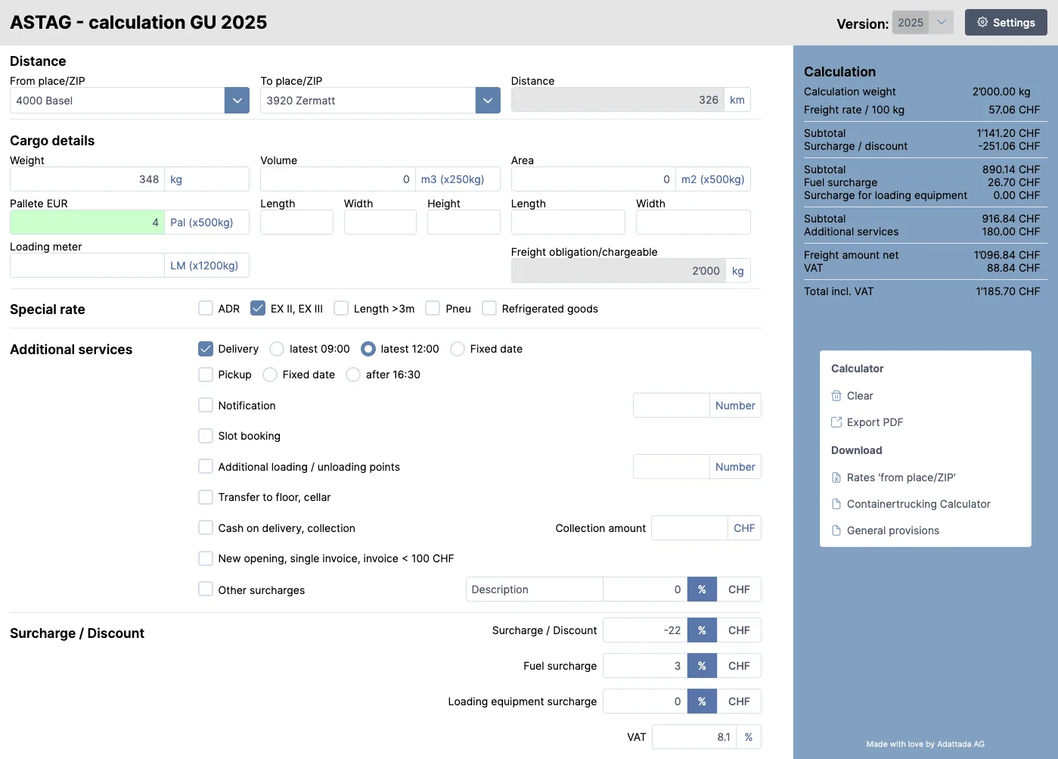Click the trash icon next to Clear

(x=836, y=396)
